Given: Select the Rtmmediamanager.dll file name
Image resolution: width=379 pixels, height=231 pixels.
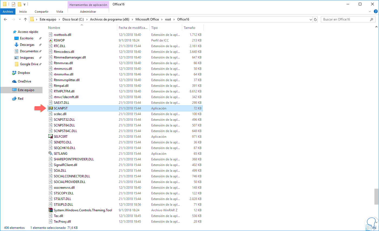Looking at the screenshot, I should pos(70,57).
